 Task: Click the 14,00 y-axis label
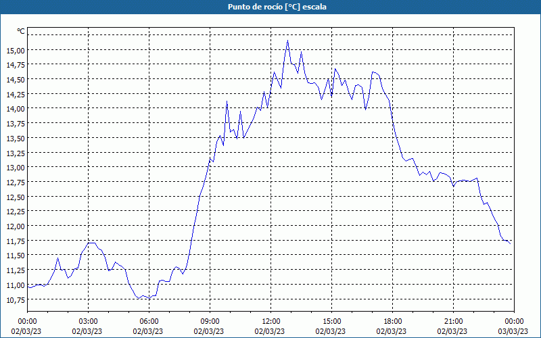coord(16,109)
